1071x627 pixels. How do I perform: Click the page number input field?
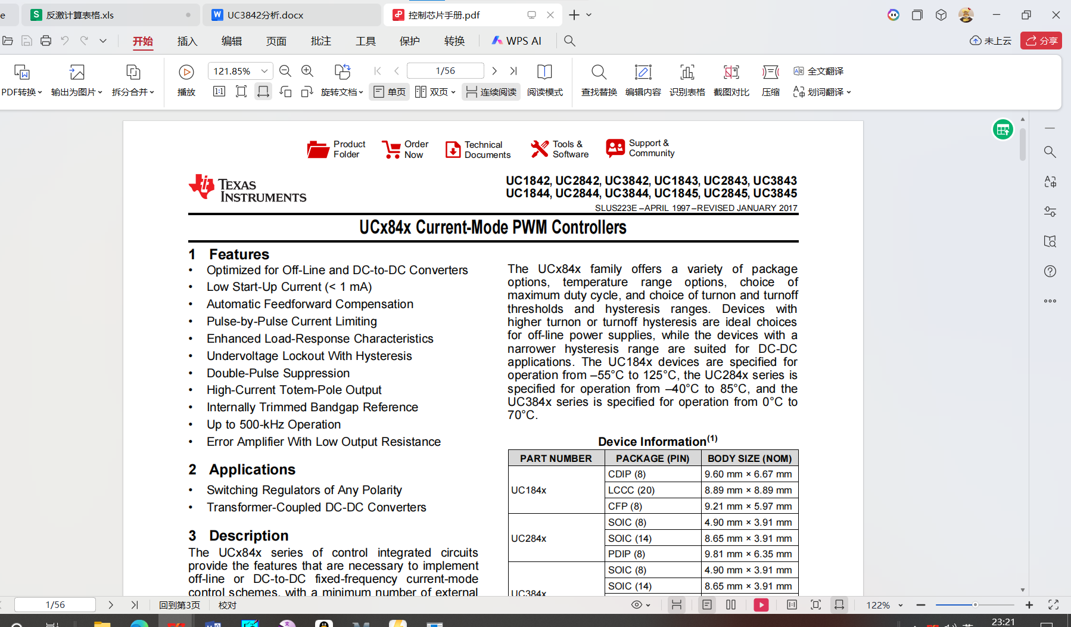pos(445,71)
